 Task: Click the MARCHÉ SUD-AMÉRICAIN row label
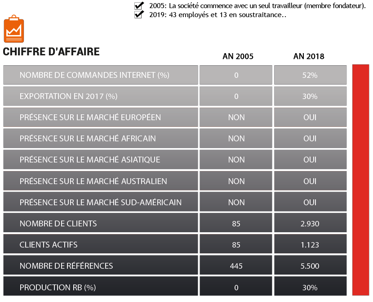coord(101,202)
